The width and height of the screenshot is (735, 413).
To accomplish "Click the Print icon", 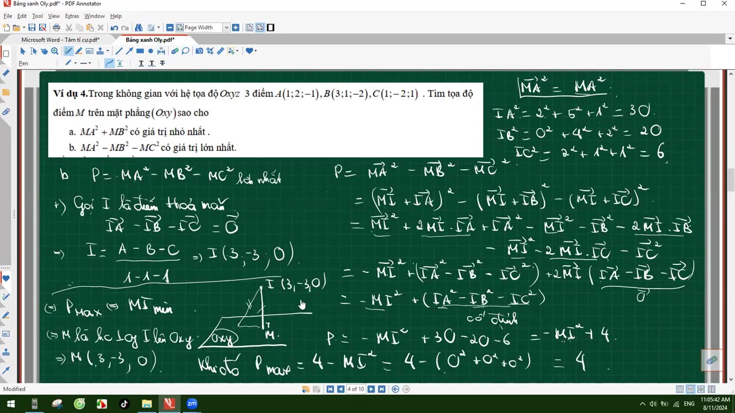I will (x=56, y=28).
